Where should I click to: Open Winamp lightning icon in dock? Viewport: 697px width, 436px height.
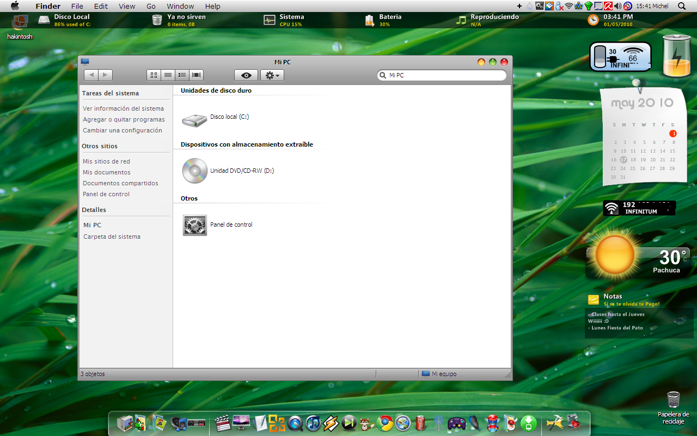(x=331, y=423)
